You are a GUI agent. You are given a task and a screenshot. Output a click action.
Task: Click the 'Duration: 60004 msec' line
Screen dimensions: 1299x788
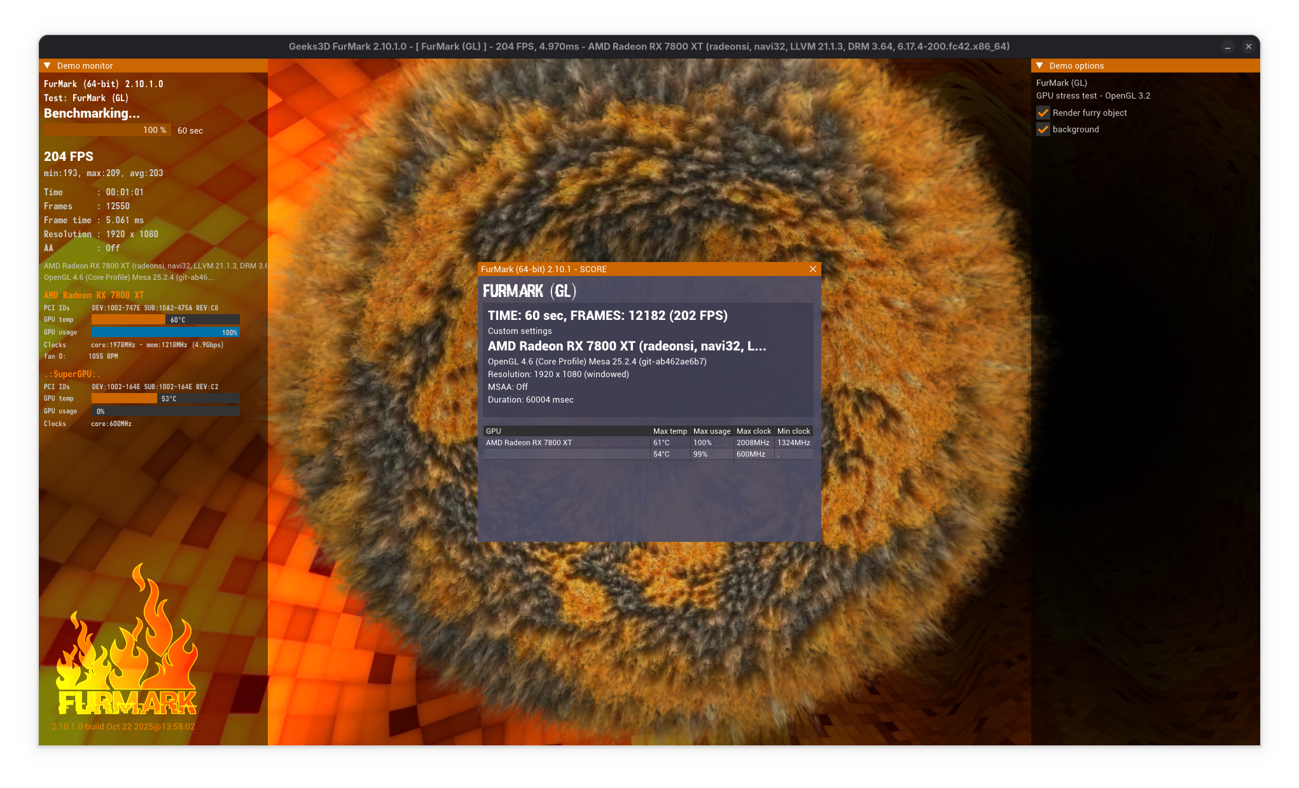(x=531, y=399)
